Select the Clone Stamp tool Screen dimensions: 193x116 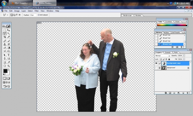pyautogui.click(x=5, y=44)
